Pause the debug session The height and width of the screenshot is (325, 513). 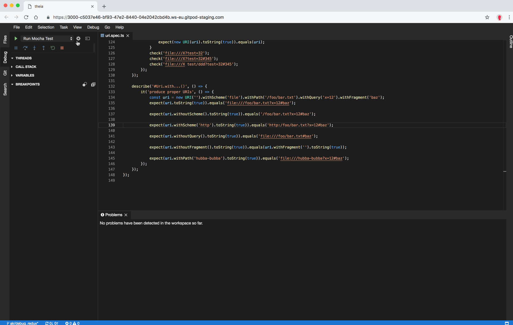(x=16, y=48)
